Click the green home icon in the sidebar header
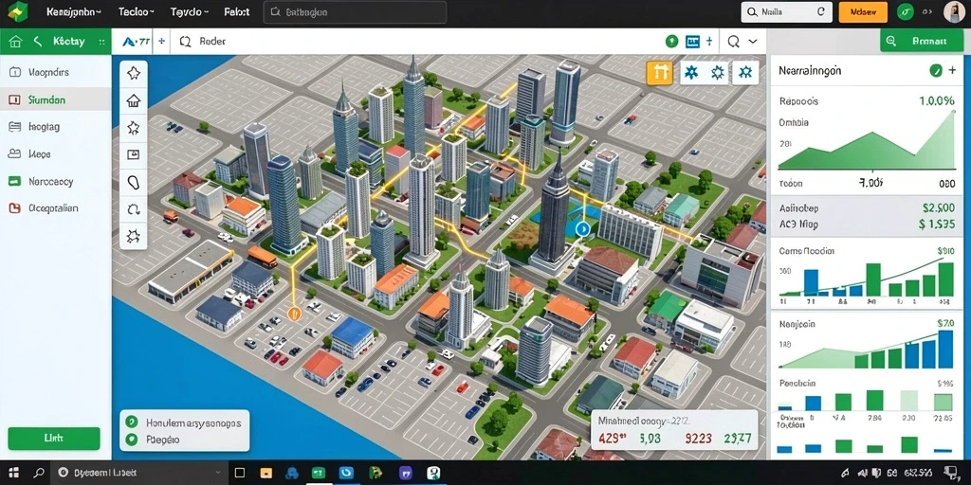Image resolution: width=971 pixels, height=485 pixels. point(15,42)
